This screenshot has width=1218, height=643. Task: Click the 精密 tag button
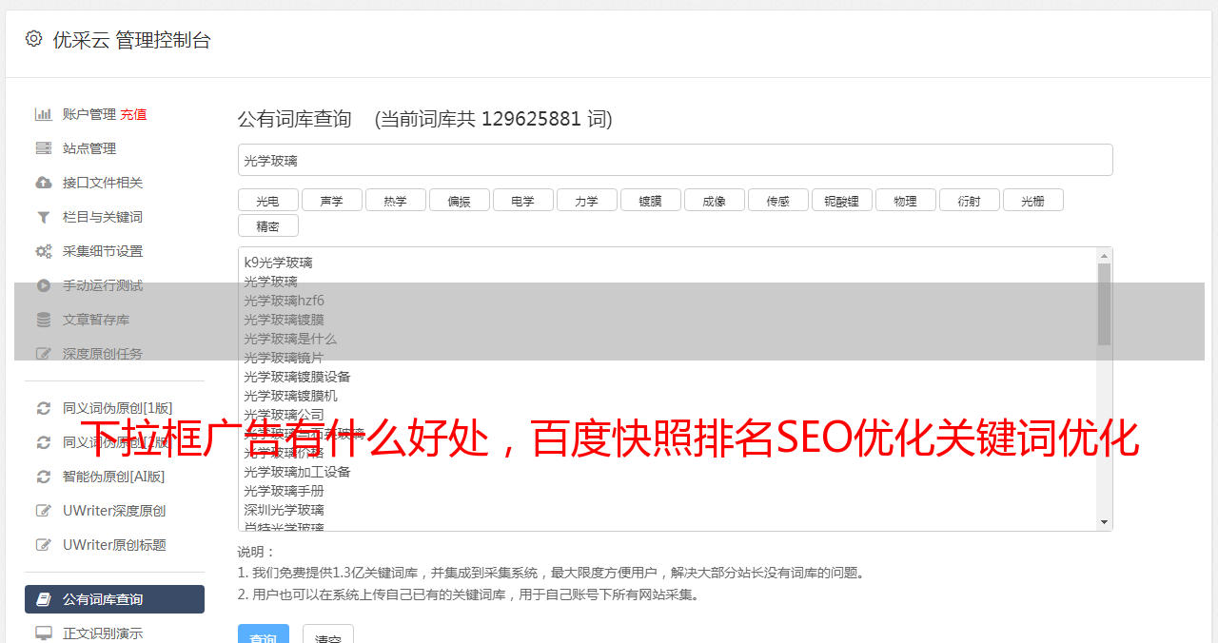pyautogui.click(x=268, y=225)
